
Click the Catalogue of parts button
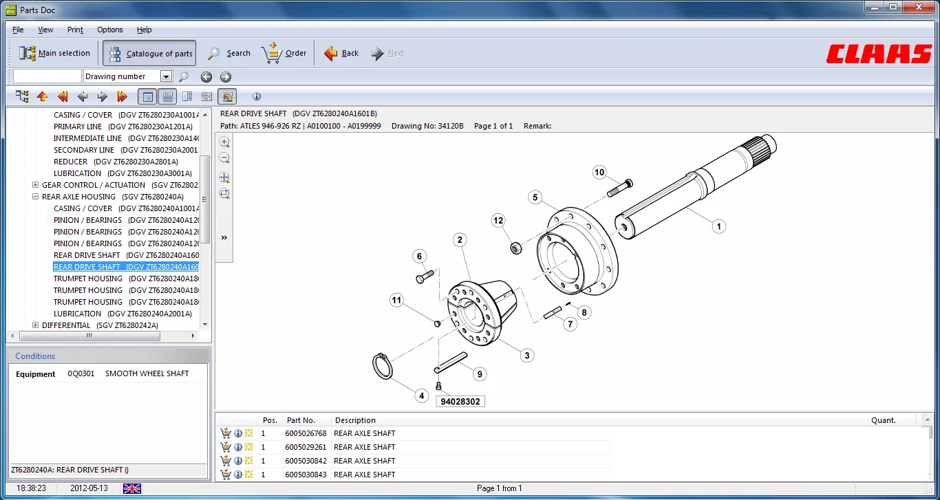[x=149, y=53]
